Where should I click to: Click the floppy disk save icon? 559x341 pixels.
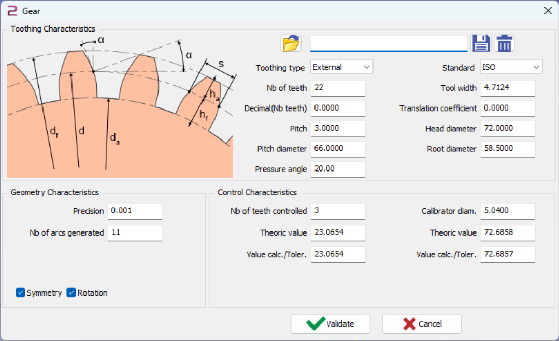click(481, 43)
